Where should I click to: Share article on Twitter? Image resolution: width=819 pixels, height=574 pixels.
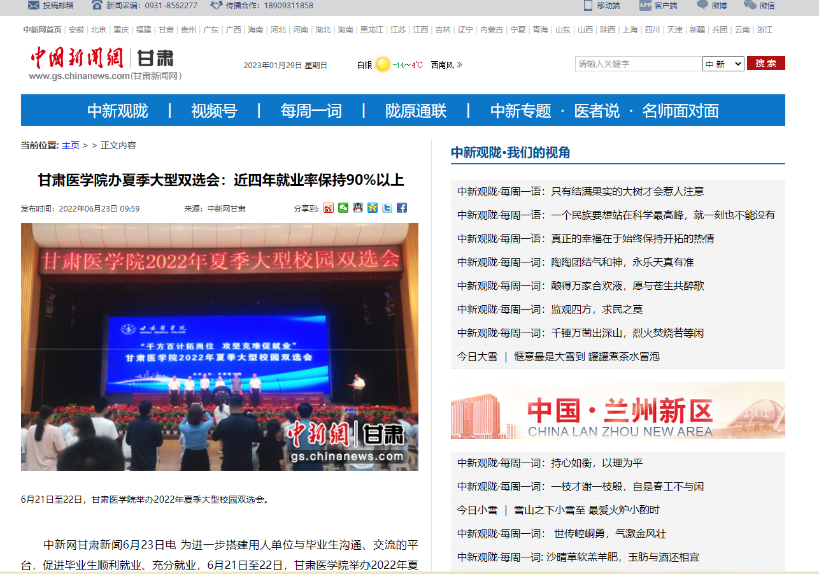pyautogui.click(x=387, y=208)
